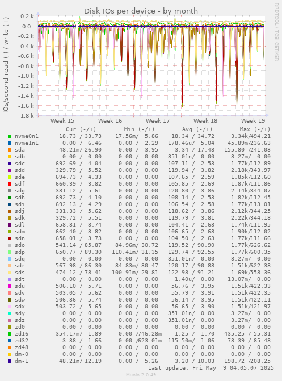Click the sdm min value '0.00 / 0.00'
This screenshot has width=282, height=381.
point(138,232)
